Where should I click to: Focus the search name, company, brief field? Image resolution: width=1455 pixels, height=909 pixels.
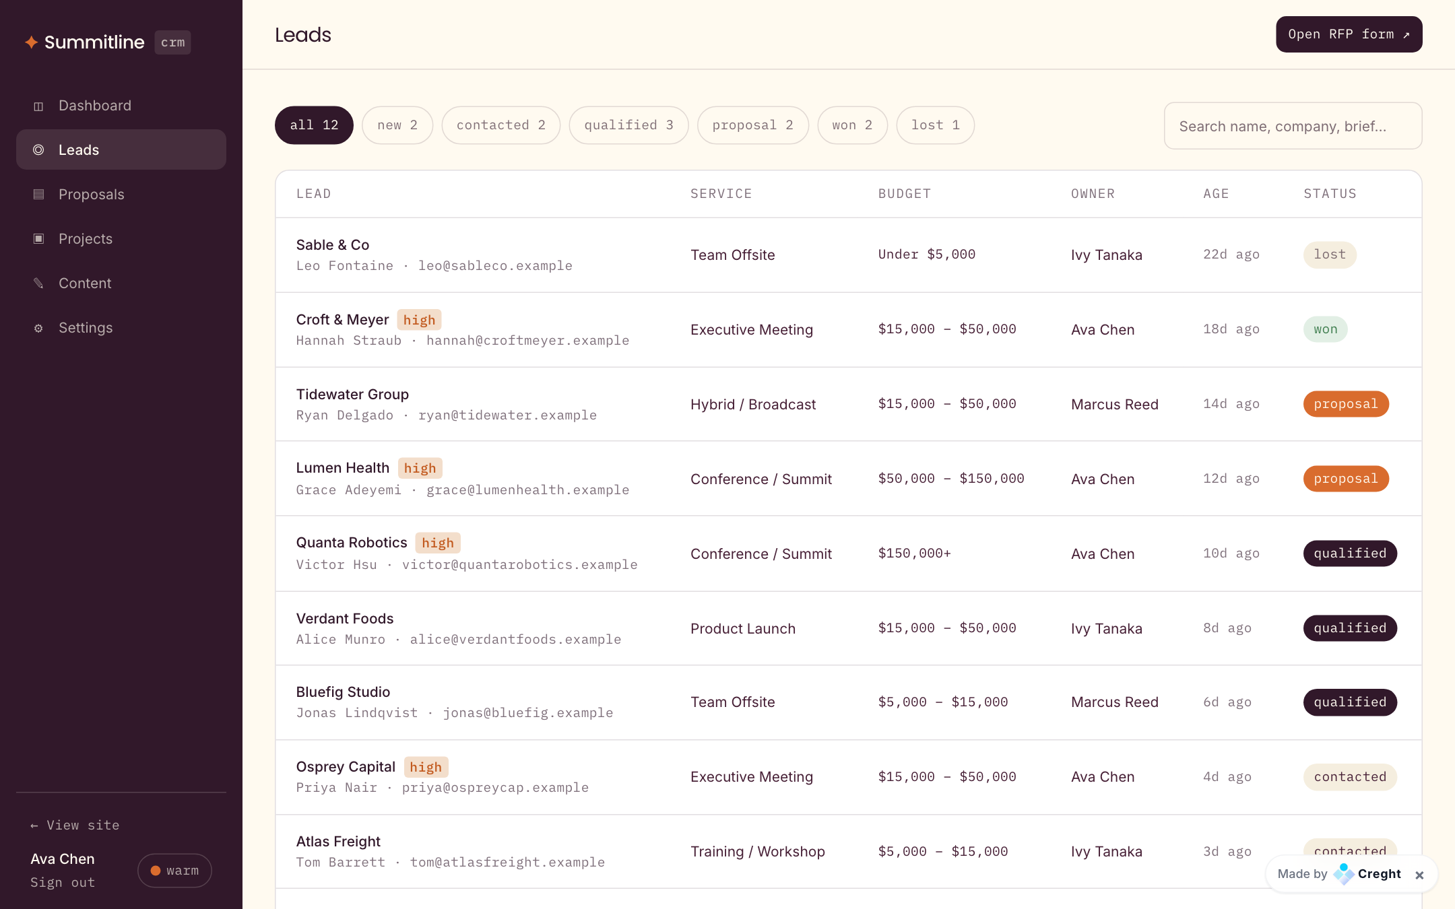(1293, 126)
